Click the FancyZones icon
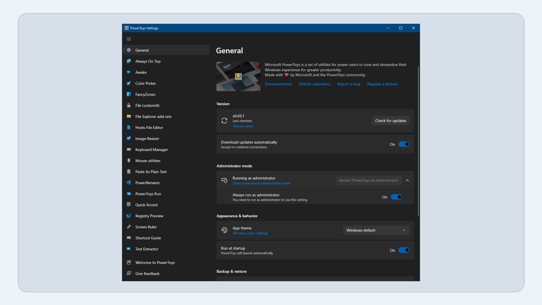The width and height of the screenshot is (542, 305). click(x=129, y=94)
